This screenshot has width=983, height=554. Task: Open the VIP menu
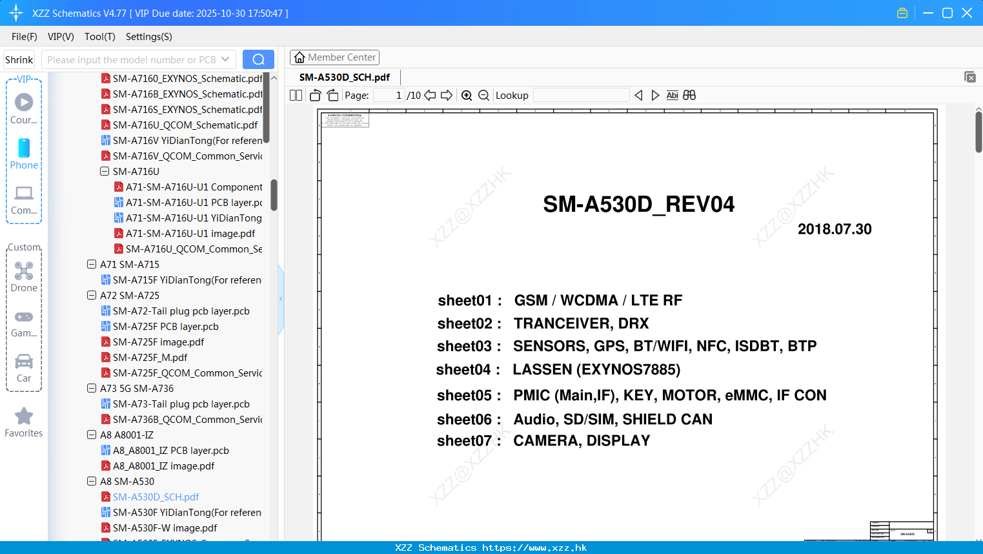[61, 37]
